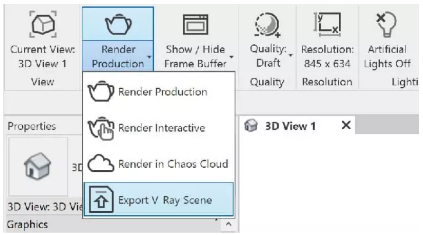
Task: Switch to the 3D View 1 tab
Action: (290, 126)
